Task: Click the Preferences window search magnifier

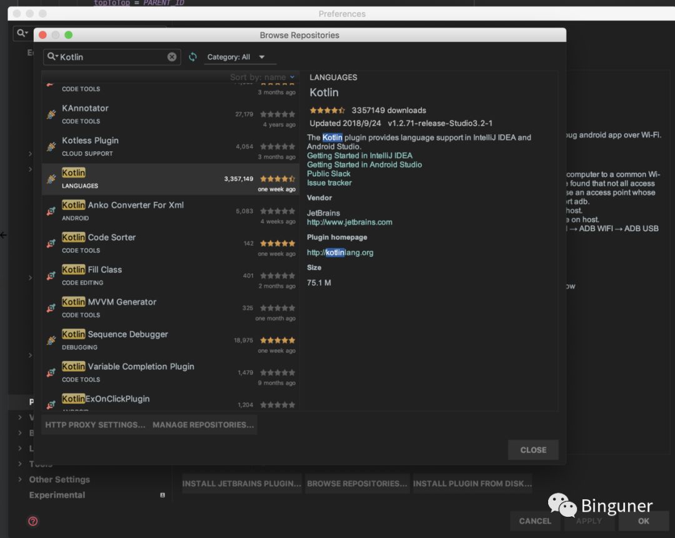Action: [x=22, y=32]
